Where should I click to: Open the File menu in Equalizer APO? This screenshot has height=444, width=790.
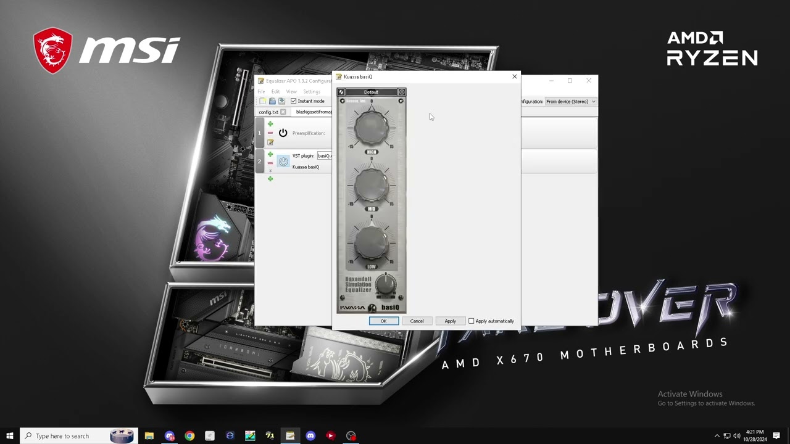(x=261, y=92)
